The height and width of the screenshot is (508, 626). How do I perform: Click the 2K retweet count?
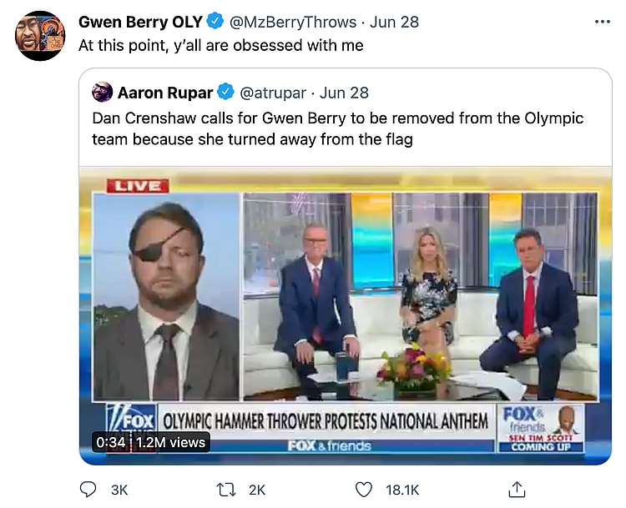point(257,490)
